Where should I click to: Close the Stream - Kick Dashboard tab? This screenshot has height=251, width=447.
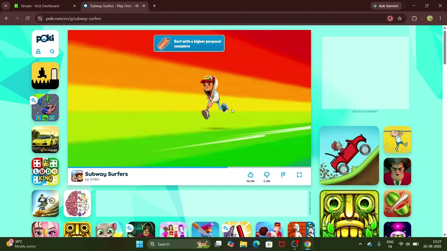pos(74,6)
